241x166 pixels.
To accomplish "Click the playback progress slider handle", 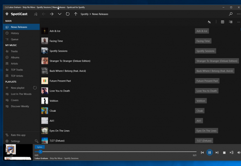I will pos(40,152).
